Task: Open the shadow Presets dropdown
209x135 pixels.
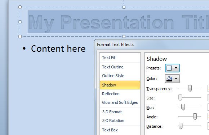Action: click(172, 68)
